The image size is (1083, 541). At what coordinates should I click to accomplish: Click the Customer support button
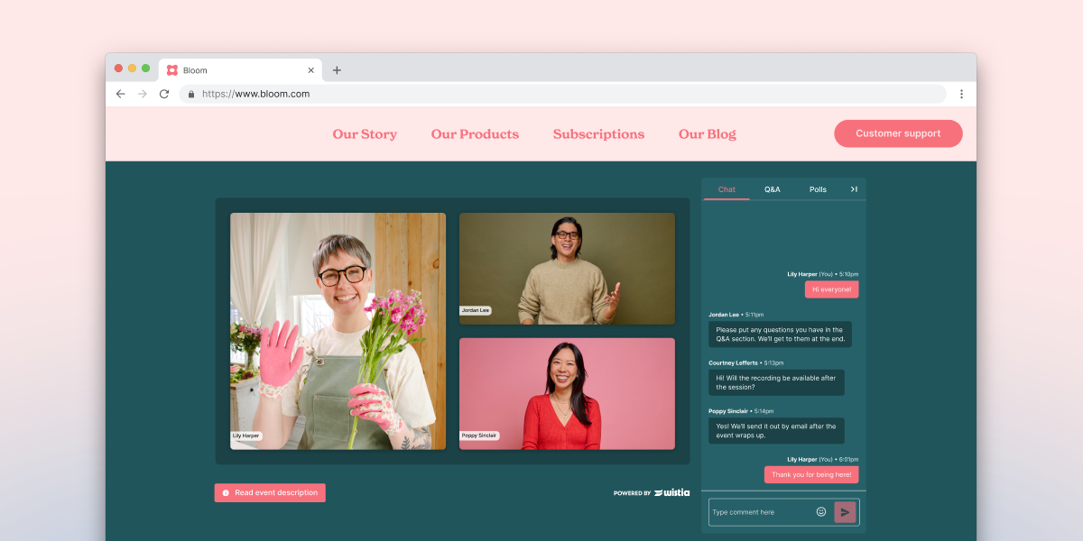898,133
